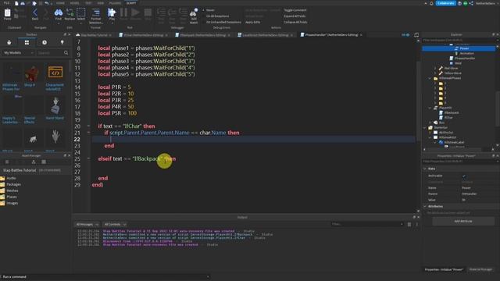
Task: Open the Packages folder in Asset Manager
Action: pyautogui.click(x=14, y=184)
